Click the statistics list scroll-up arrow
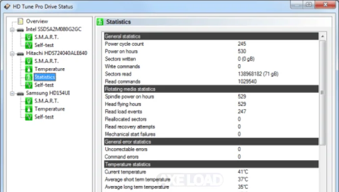 point(322,36)
